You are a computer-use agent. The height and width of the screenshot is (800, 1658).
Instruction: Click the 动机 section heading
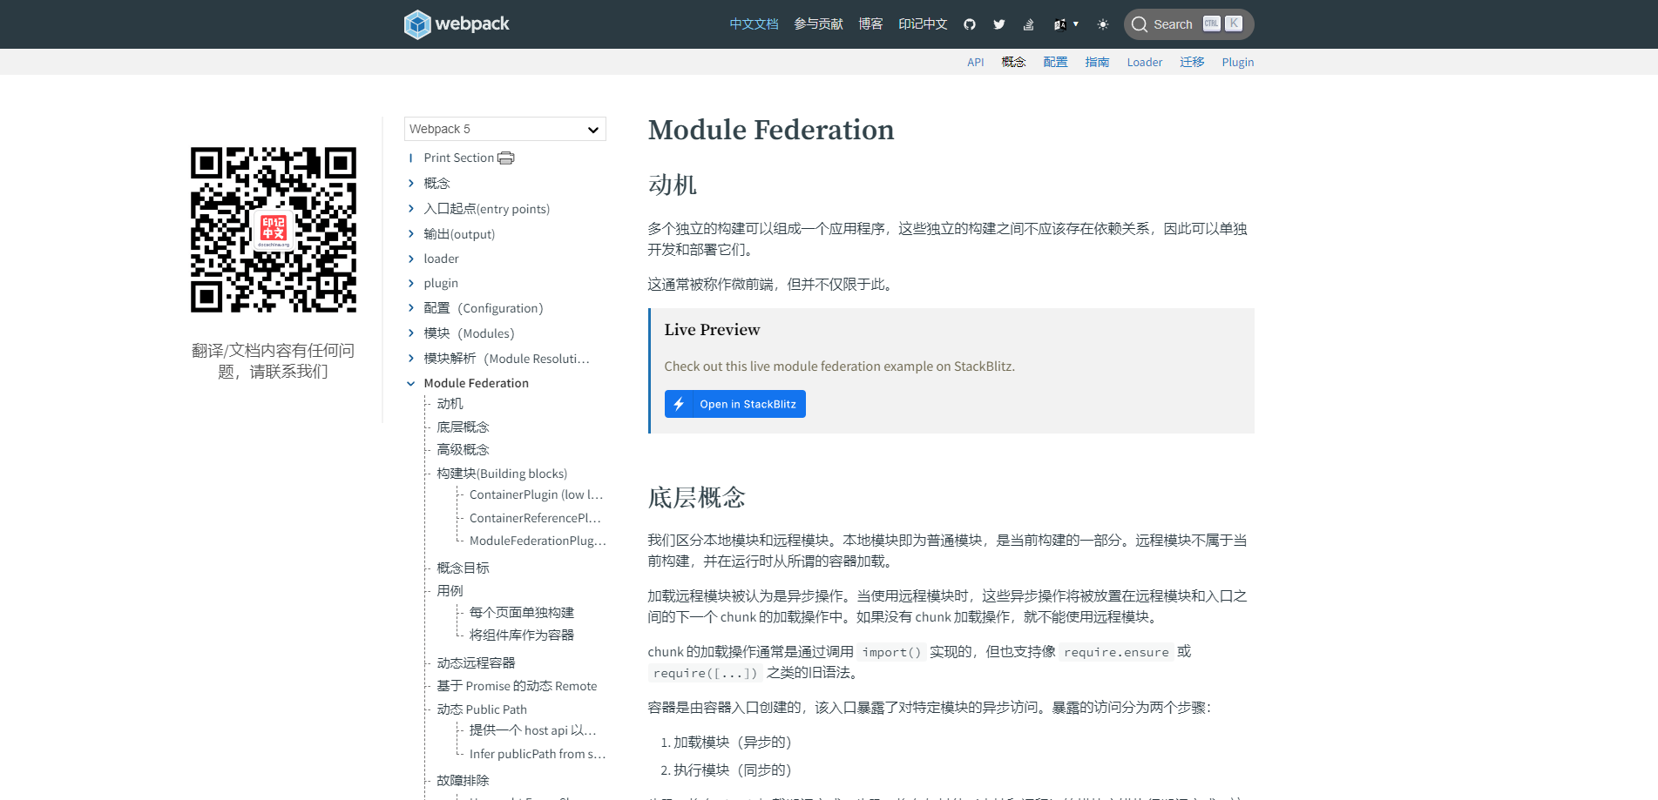(673, 185)
